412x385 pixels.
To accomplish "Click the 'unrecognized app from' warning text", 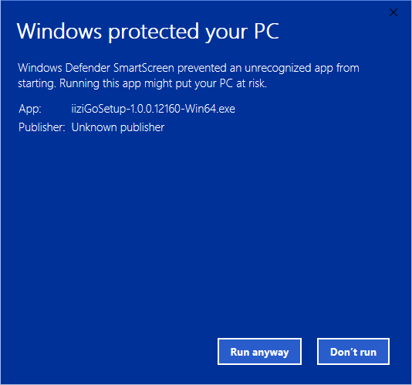I will 302,69.
